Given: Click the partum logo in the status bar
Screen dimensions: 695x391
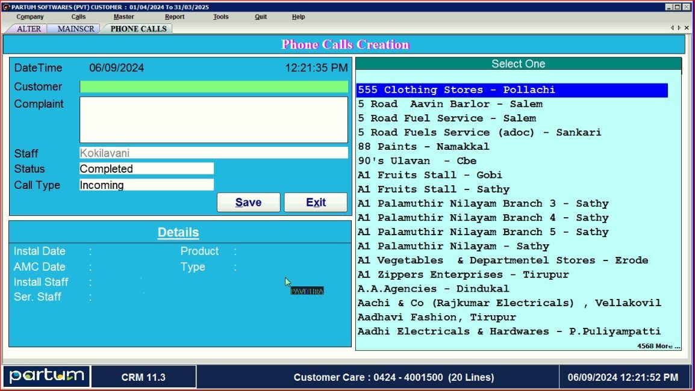Looking at the screenshot, I should click(x=46, y=375).
